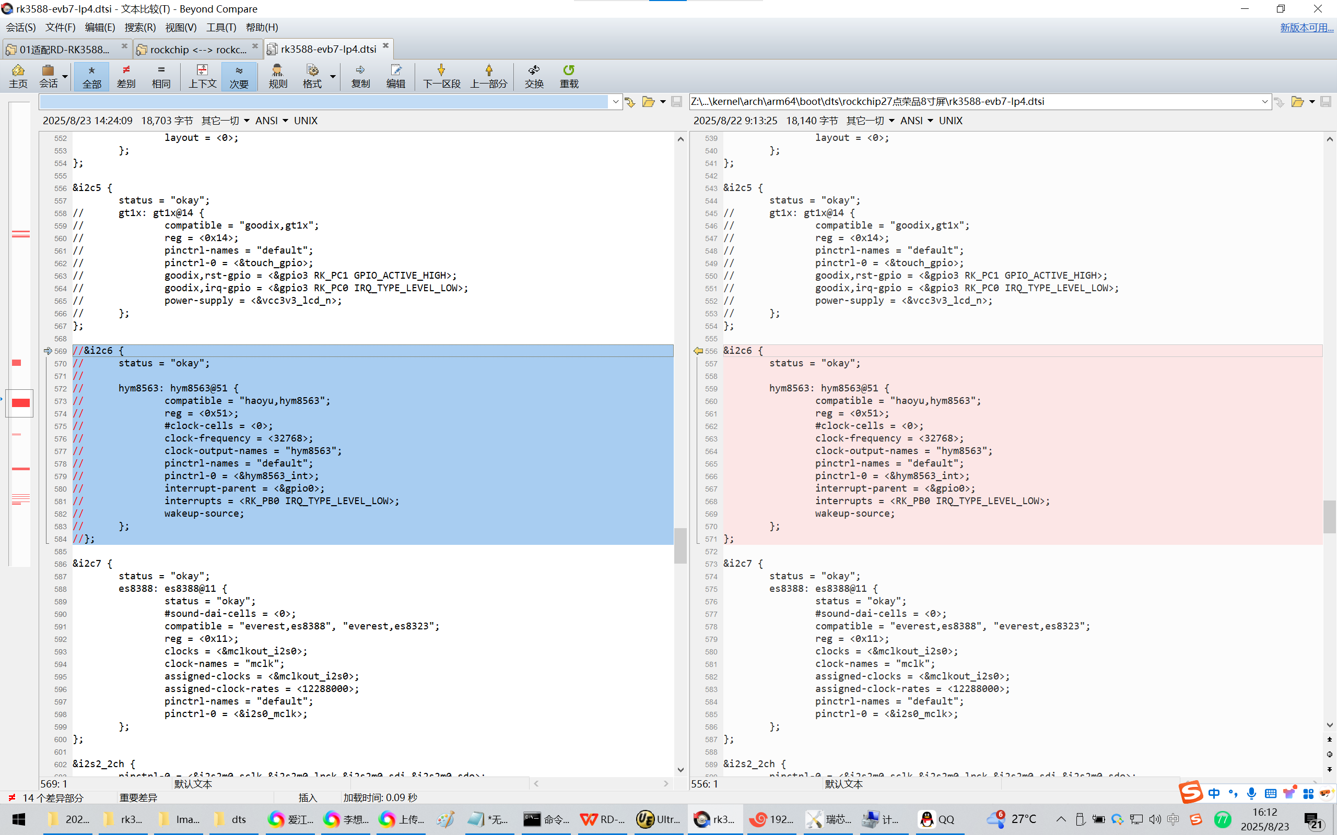The width and height of the screenshot is (1337, 835).
Task: Click the 复制 (copy) toolbar icon
Action: pos(360,76)
